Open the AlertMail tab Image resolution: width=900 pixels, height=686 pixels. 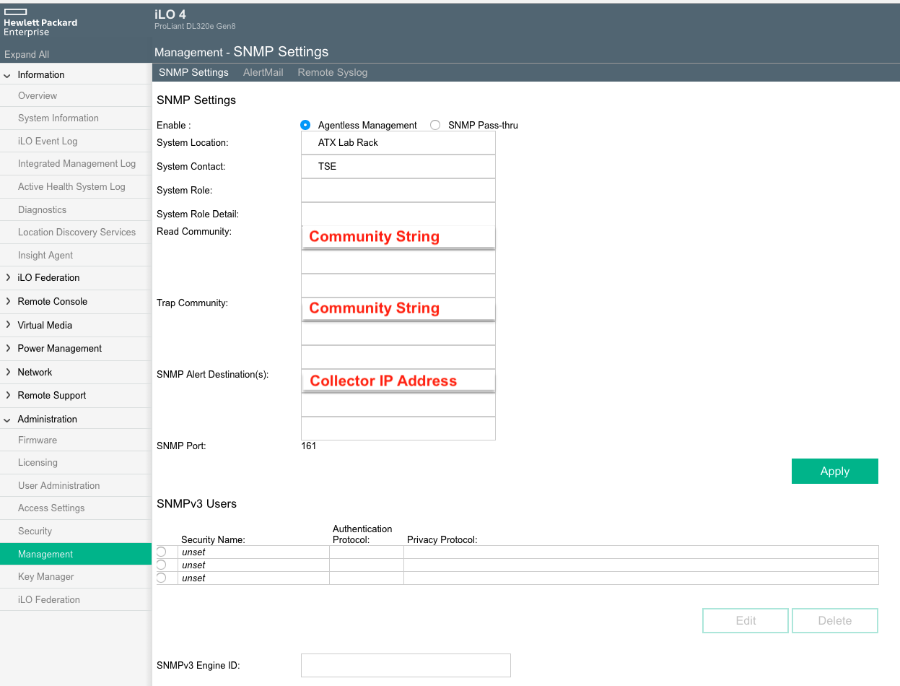[x=263, y=72]
